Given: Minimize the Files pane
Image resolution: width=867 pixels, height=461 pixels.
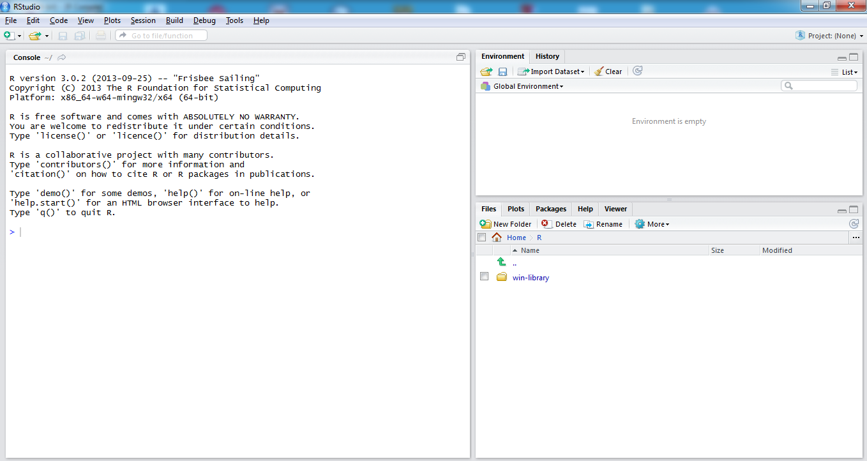Looking at the screenshot, I should tap(842, 210).
